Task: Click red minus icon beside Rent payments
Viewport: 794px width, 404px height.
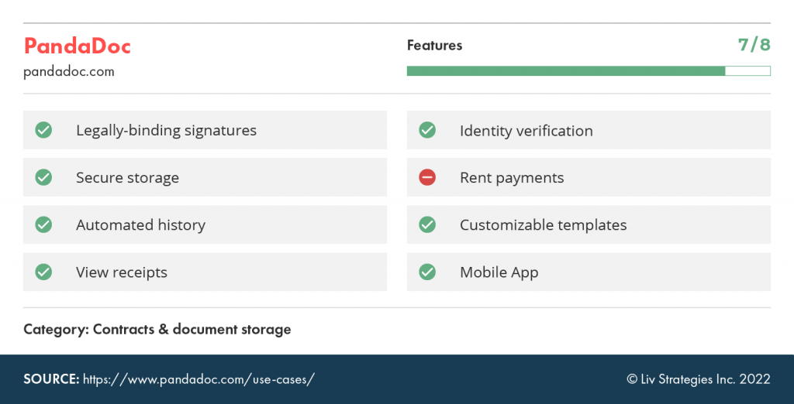Action: pos(427,177)
